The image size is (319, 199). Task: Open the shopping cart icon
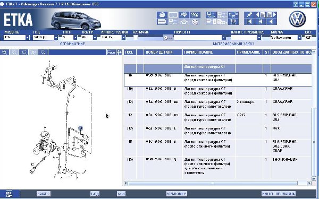pyautogui.click(x=233, y=22)
